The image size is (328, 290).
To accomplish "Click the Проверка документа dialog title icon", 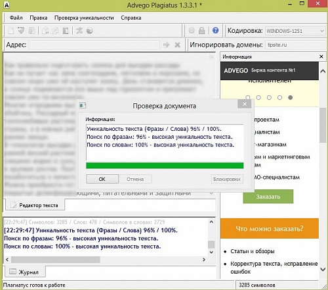I will pyautogui.click(x=83, y=106).
